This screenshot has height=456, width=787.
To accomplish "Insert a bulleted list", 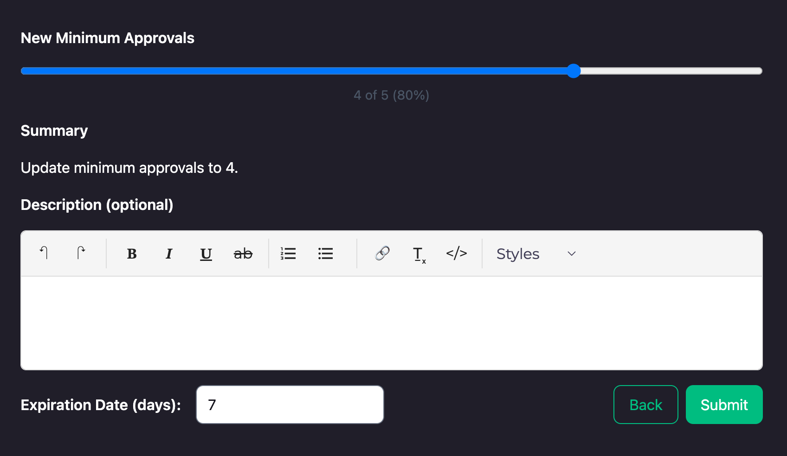I will (x=325, y=253).
